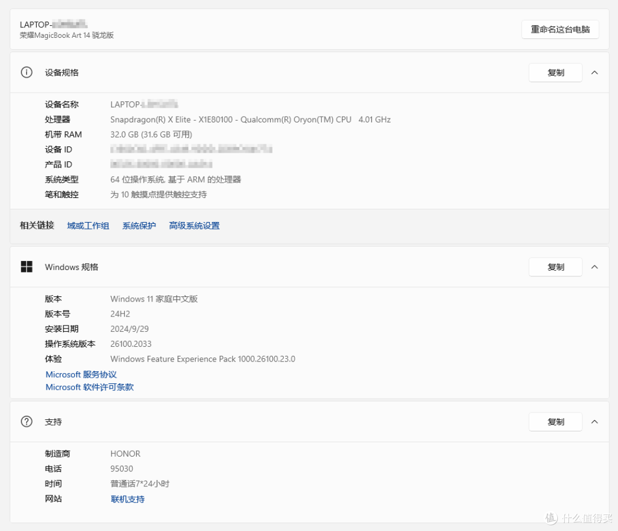The width and height of the screenshot is (618, 531).
Task: Open 高级系统设置 link
Action: [194, 226]
